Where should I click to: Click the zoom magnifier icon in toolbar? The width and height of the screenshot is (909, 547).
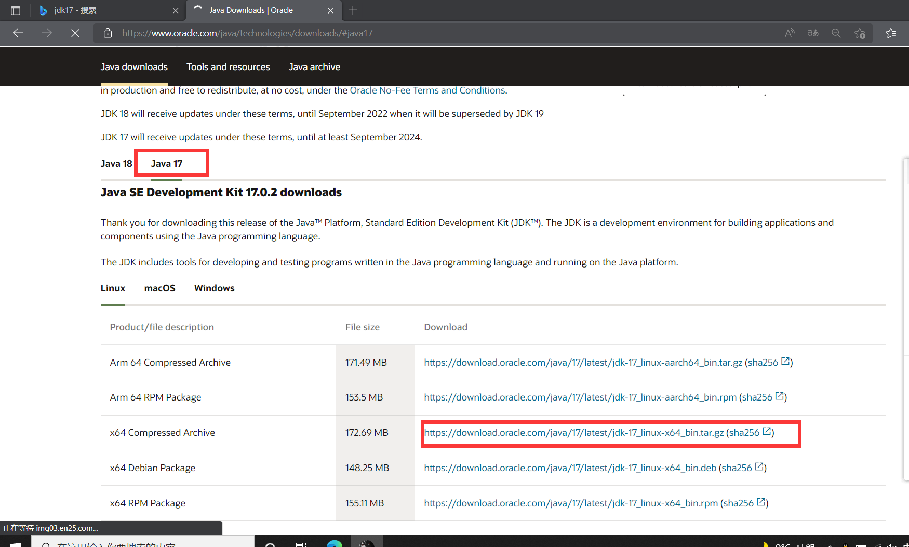tap(836, 33)
